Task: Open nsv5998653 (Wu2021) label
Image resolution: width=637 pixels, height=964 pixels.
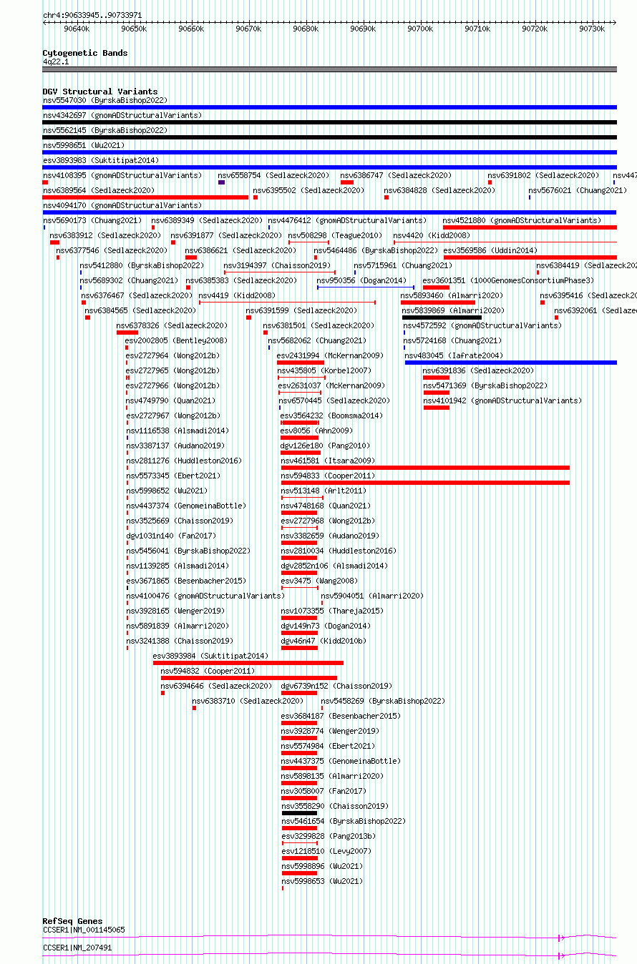Action: coord(323,881)
